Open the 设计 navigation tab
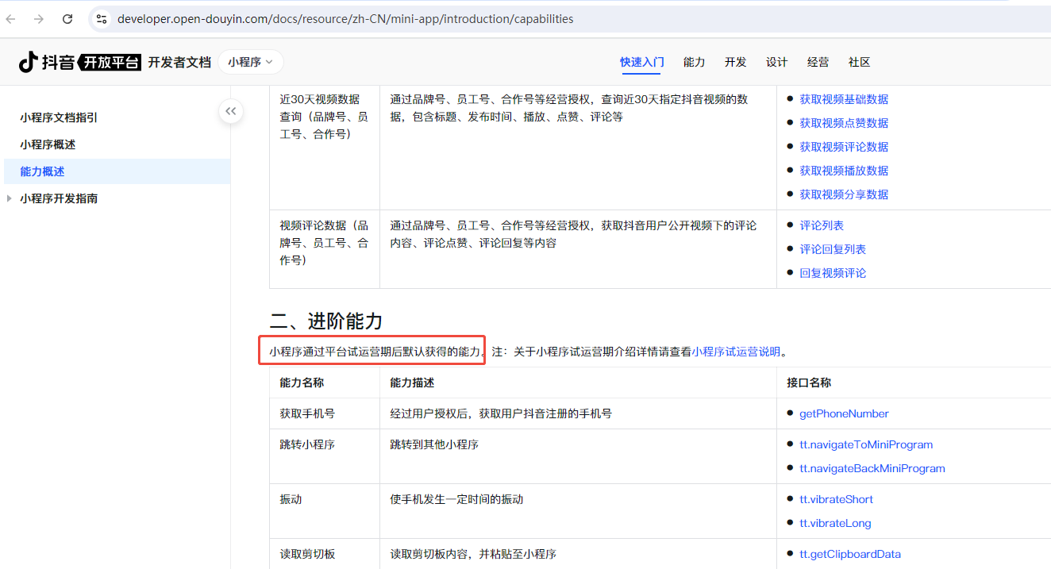The image size is (1051, 569). [x=776, y=62]
